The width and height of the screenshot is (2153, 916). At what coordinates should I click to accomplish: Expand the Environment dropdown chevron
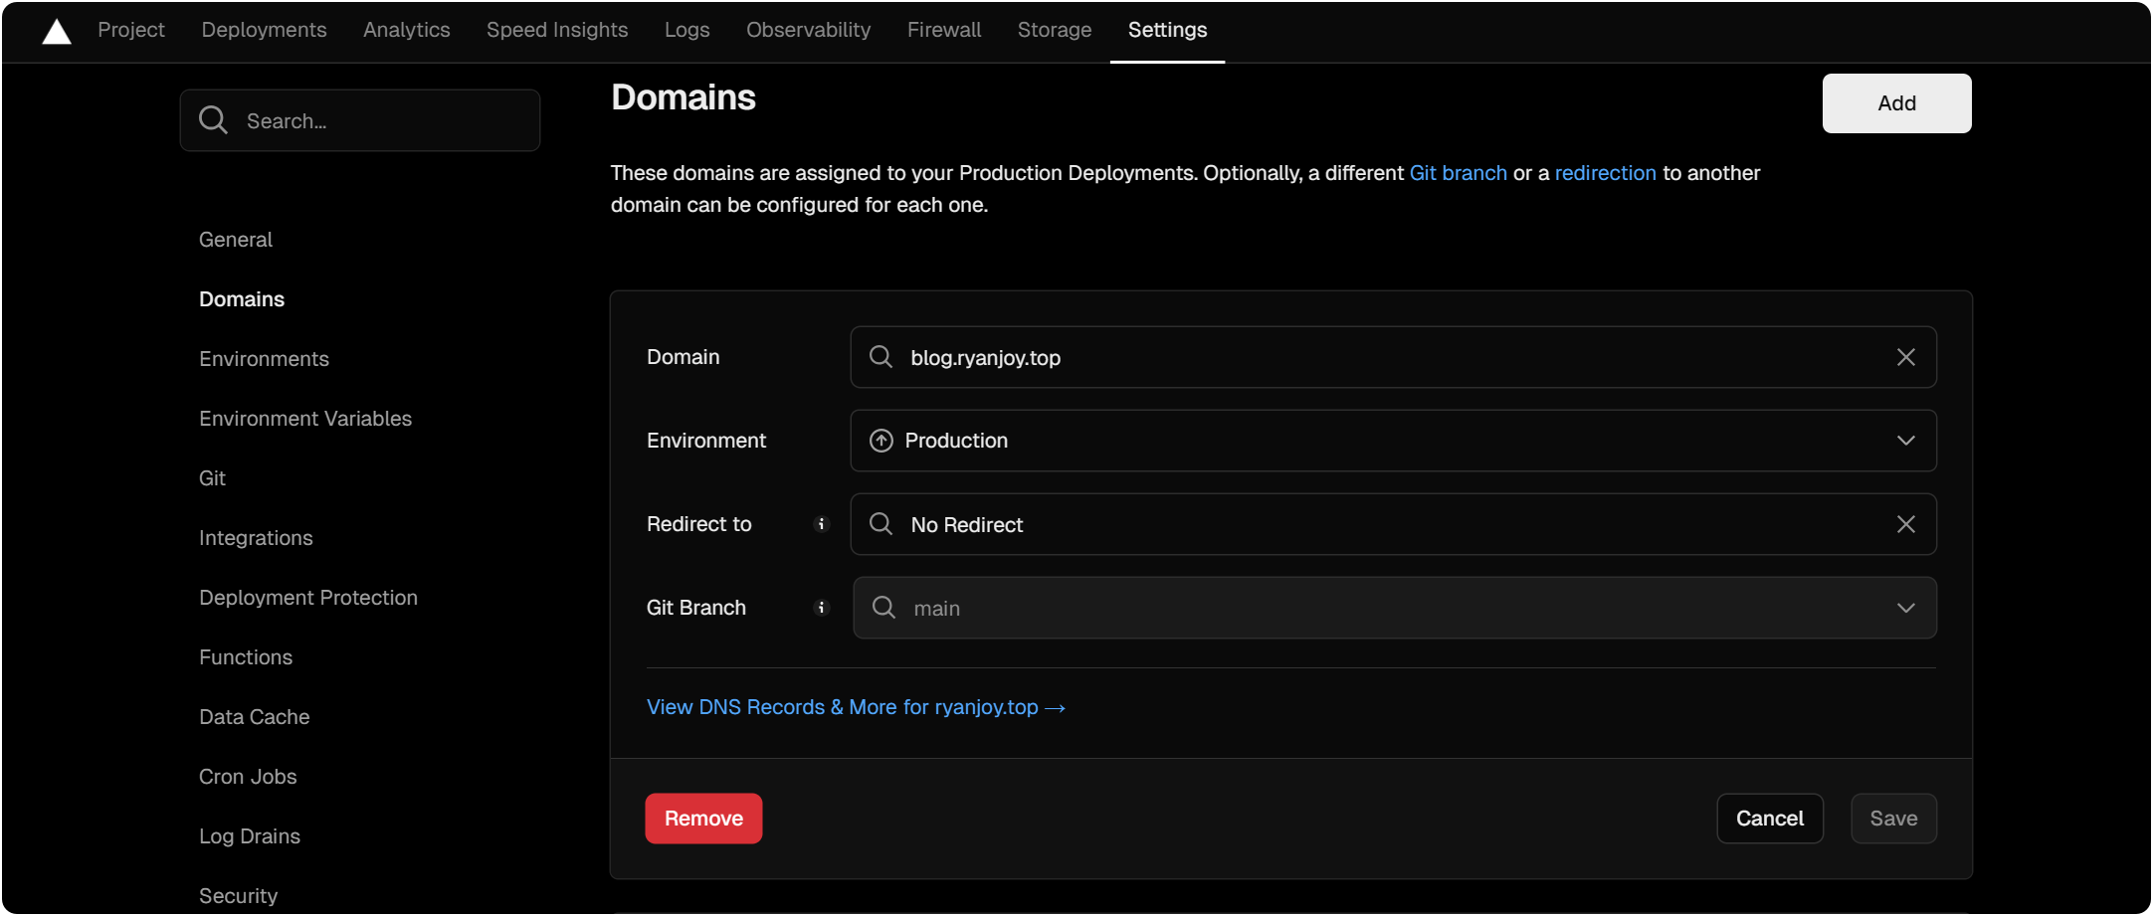[1905, 441]
